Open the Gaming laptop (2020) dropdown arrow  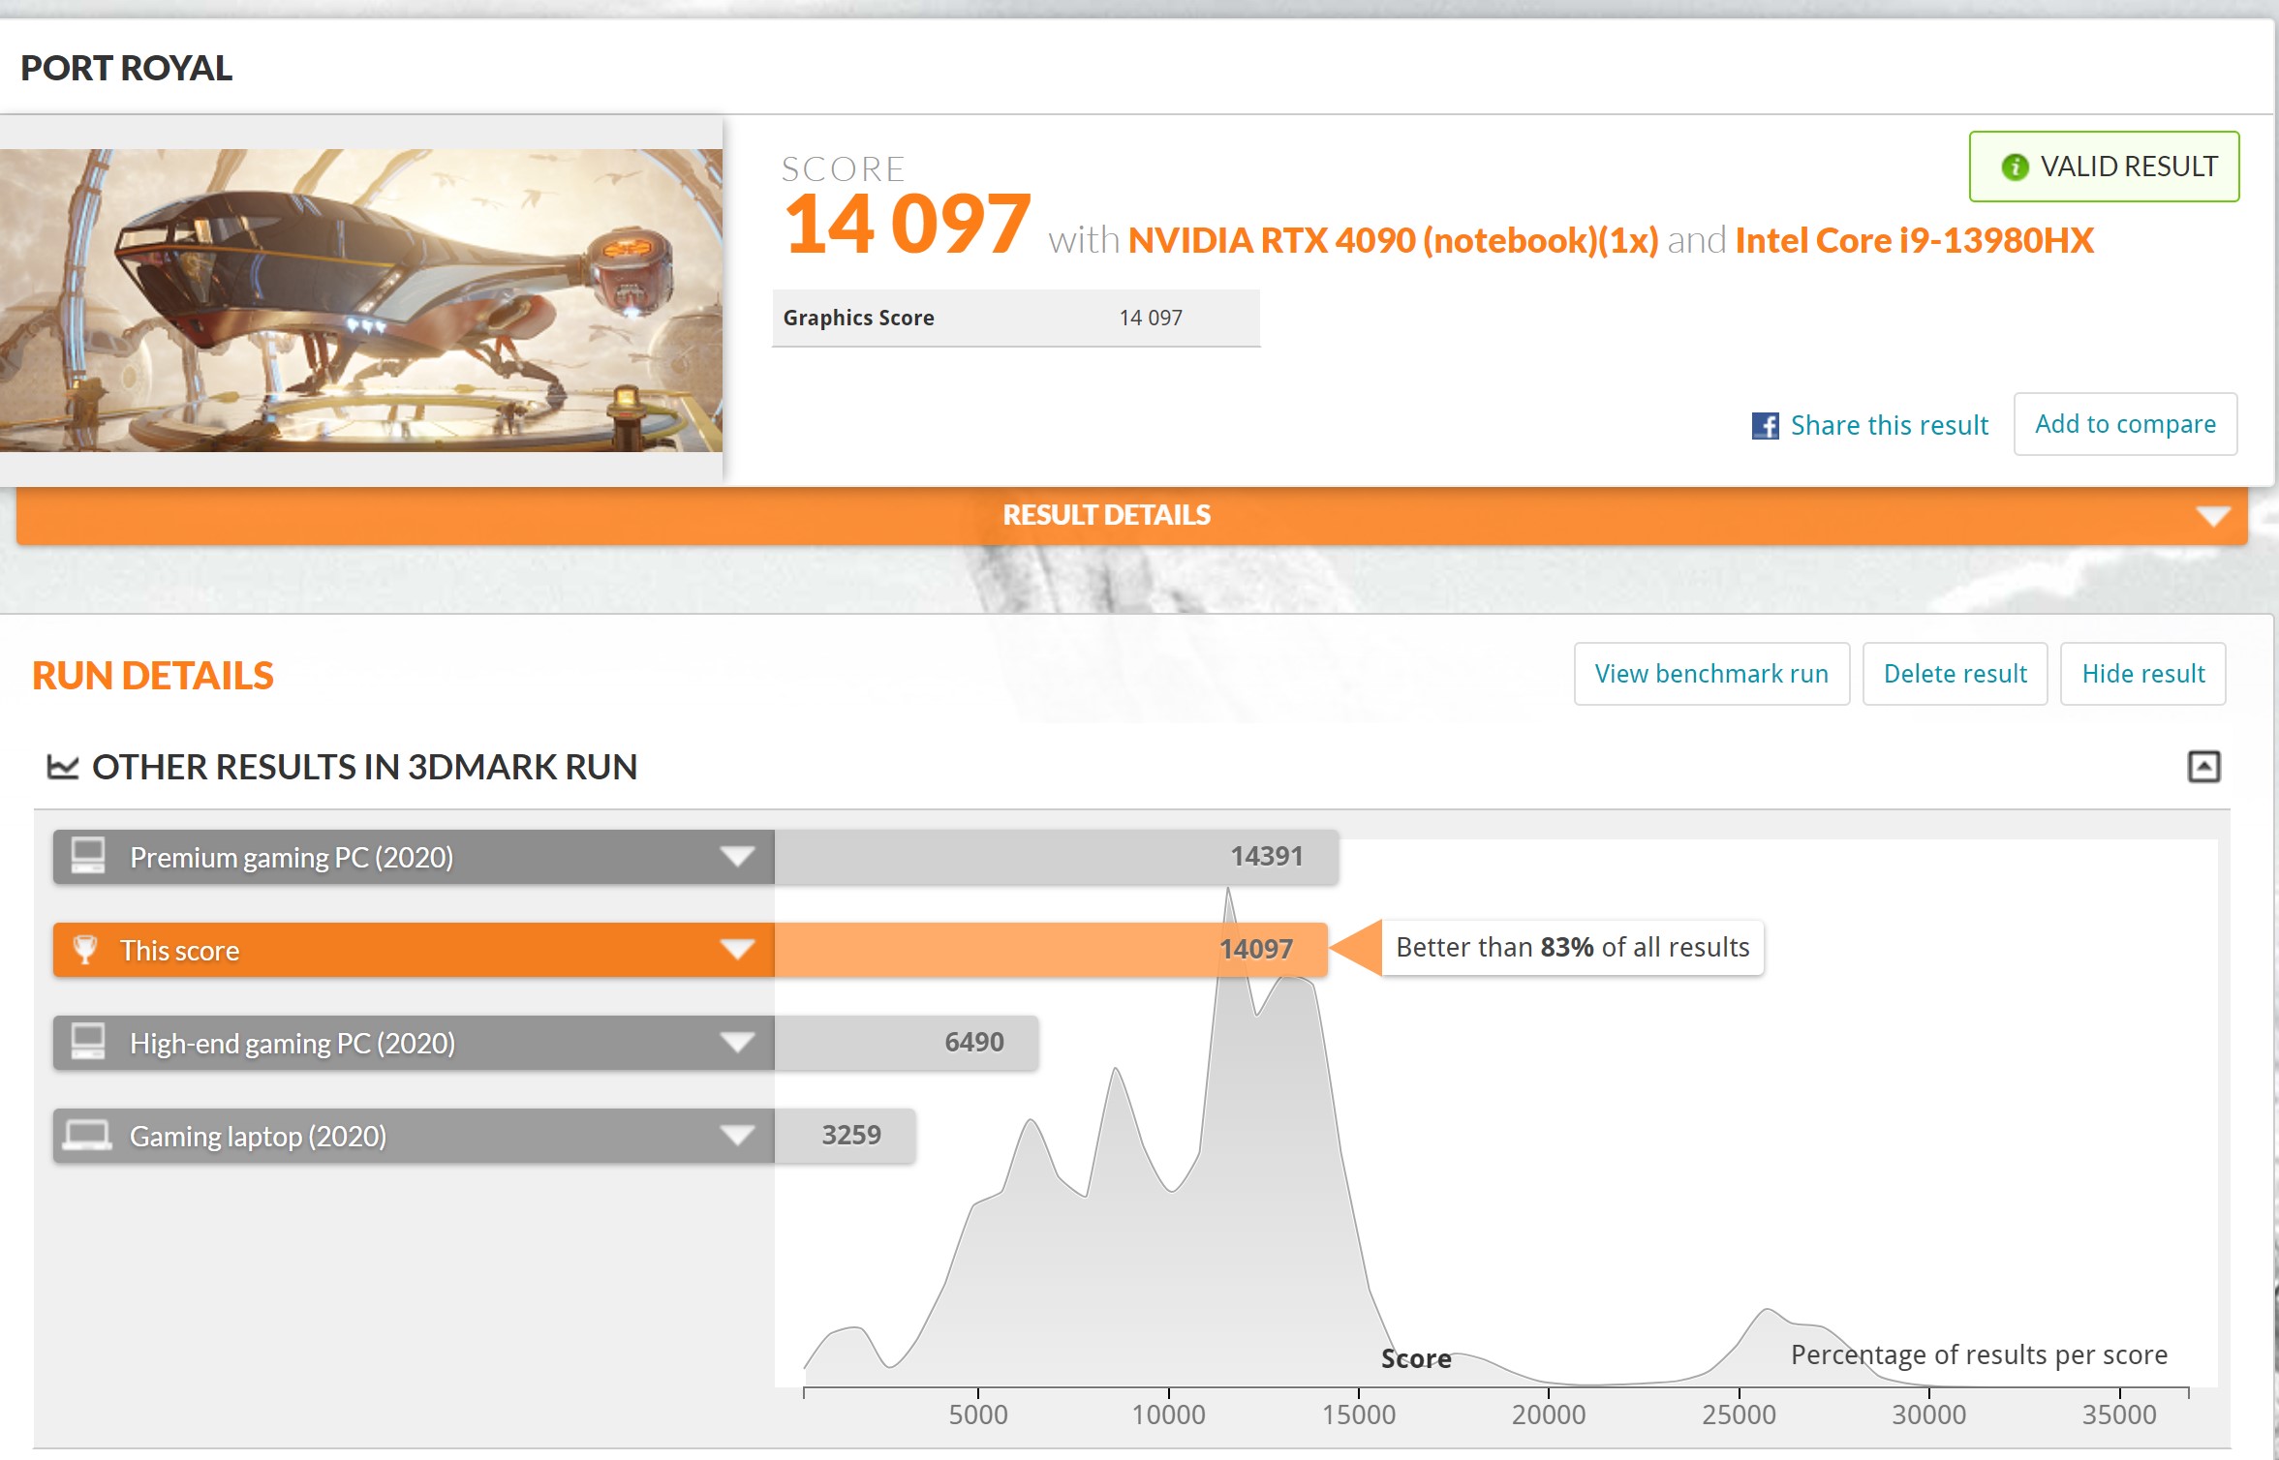tap(737, 1136)
